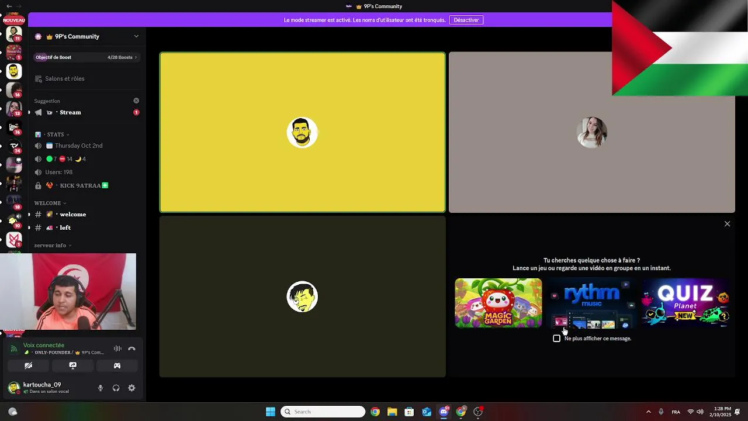Close the activity suggestion panel
Screen dimensions: 748x421
[x=727, y=224]
